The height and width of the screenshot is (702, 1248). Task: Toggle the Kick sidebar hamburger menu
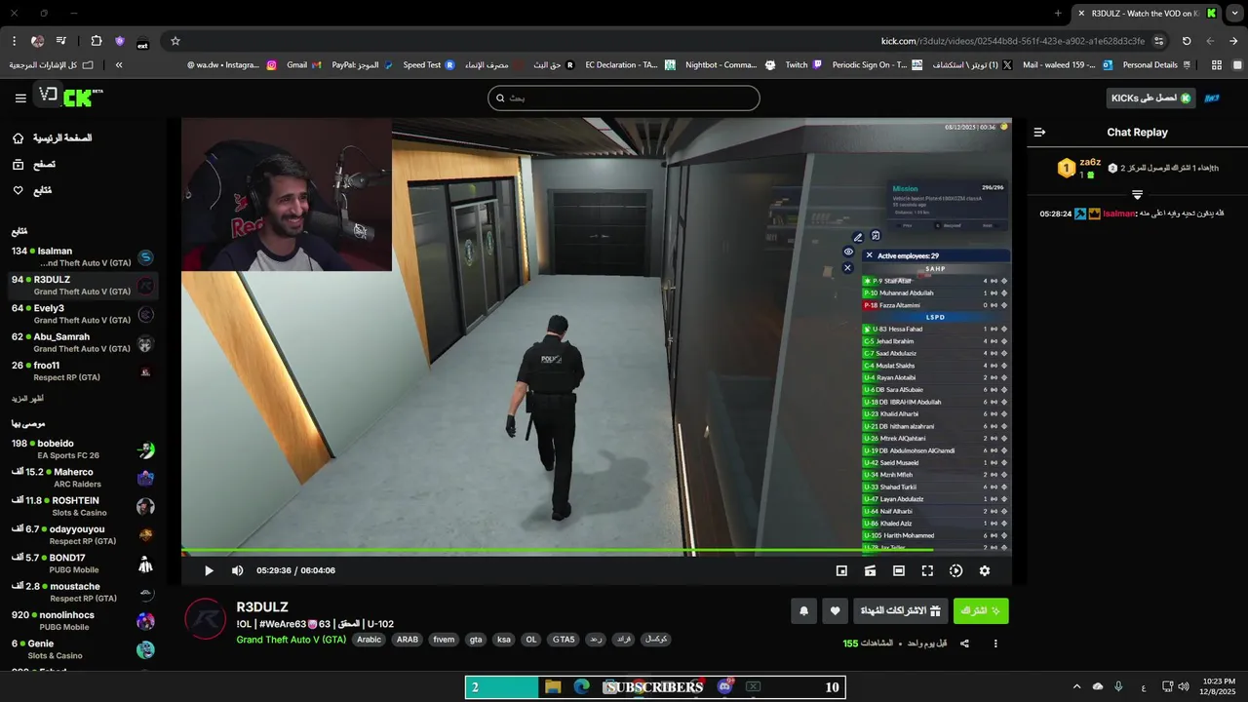(x=20, y=98)
